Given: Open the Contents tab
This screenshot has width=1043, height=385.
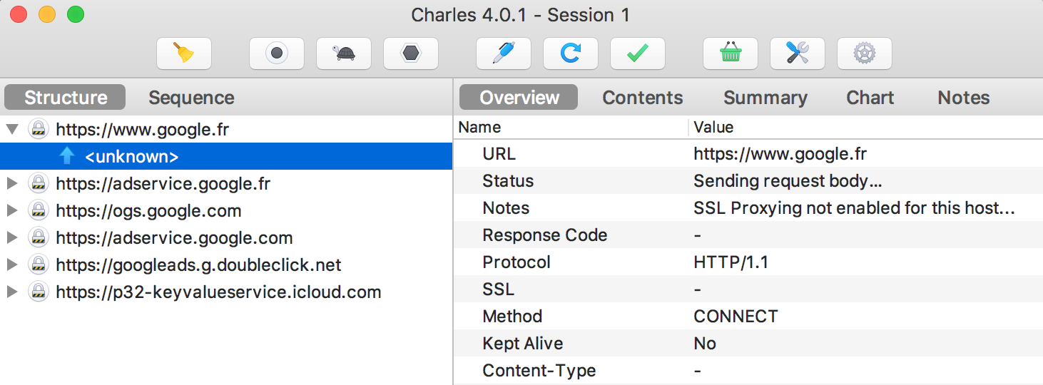Looking at the screenshot, I should point(643,98).
